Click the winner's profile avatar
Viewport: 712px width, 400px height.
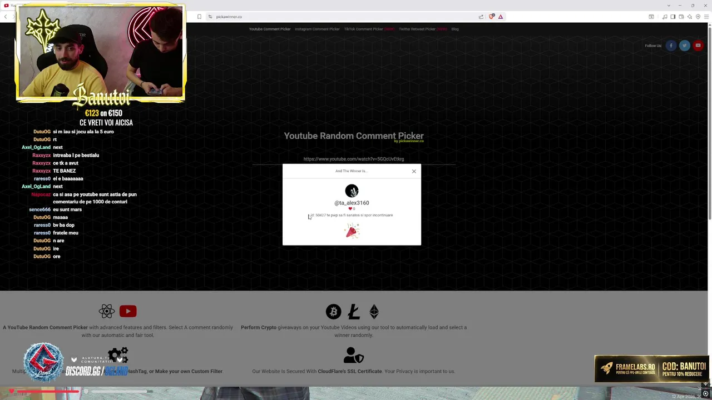click(352, 191)
